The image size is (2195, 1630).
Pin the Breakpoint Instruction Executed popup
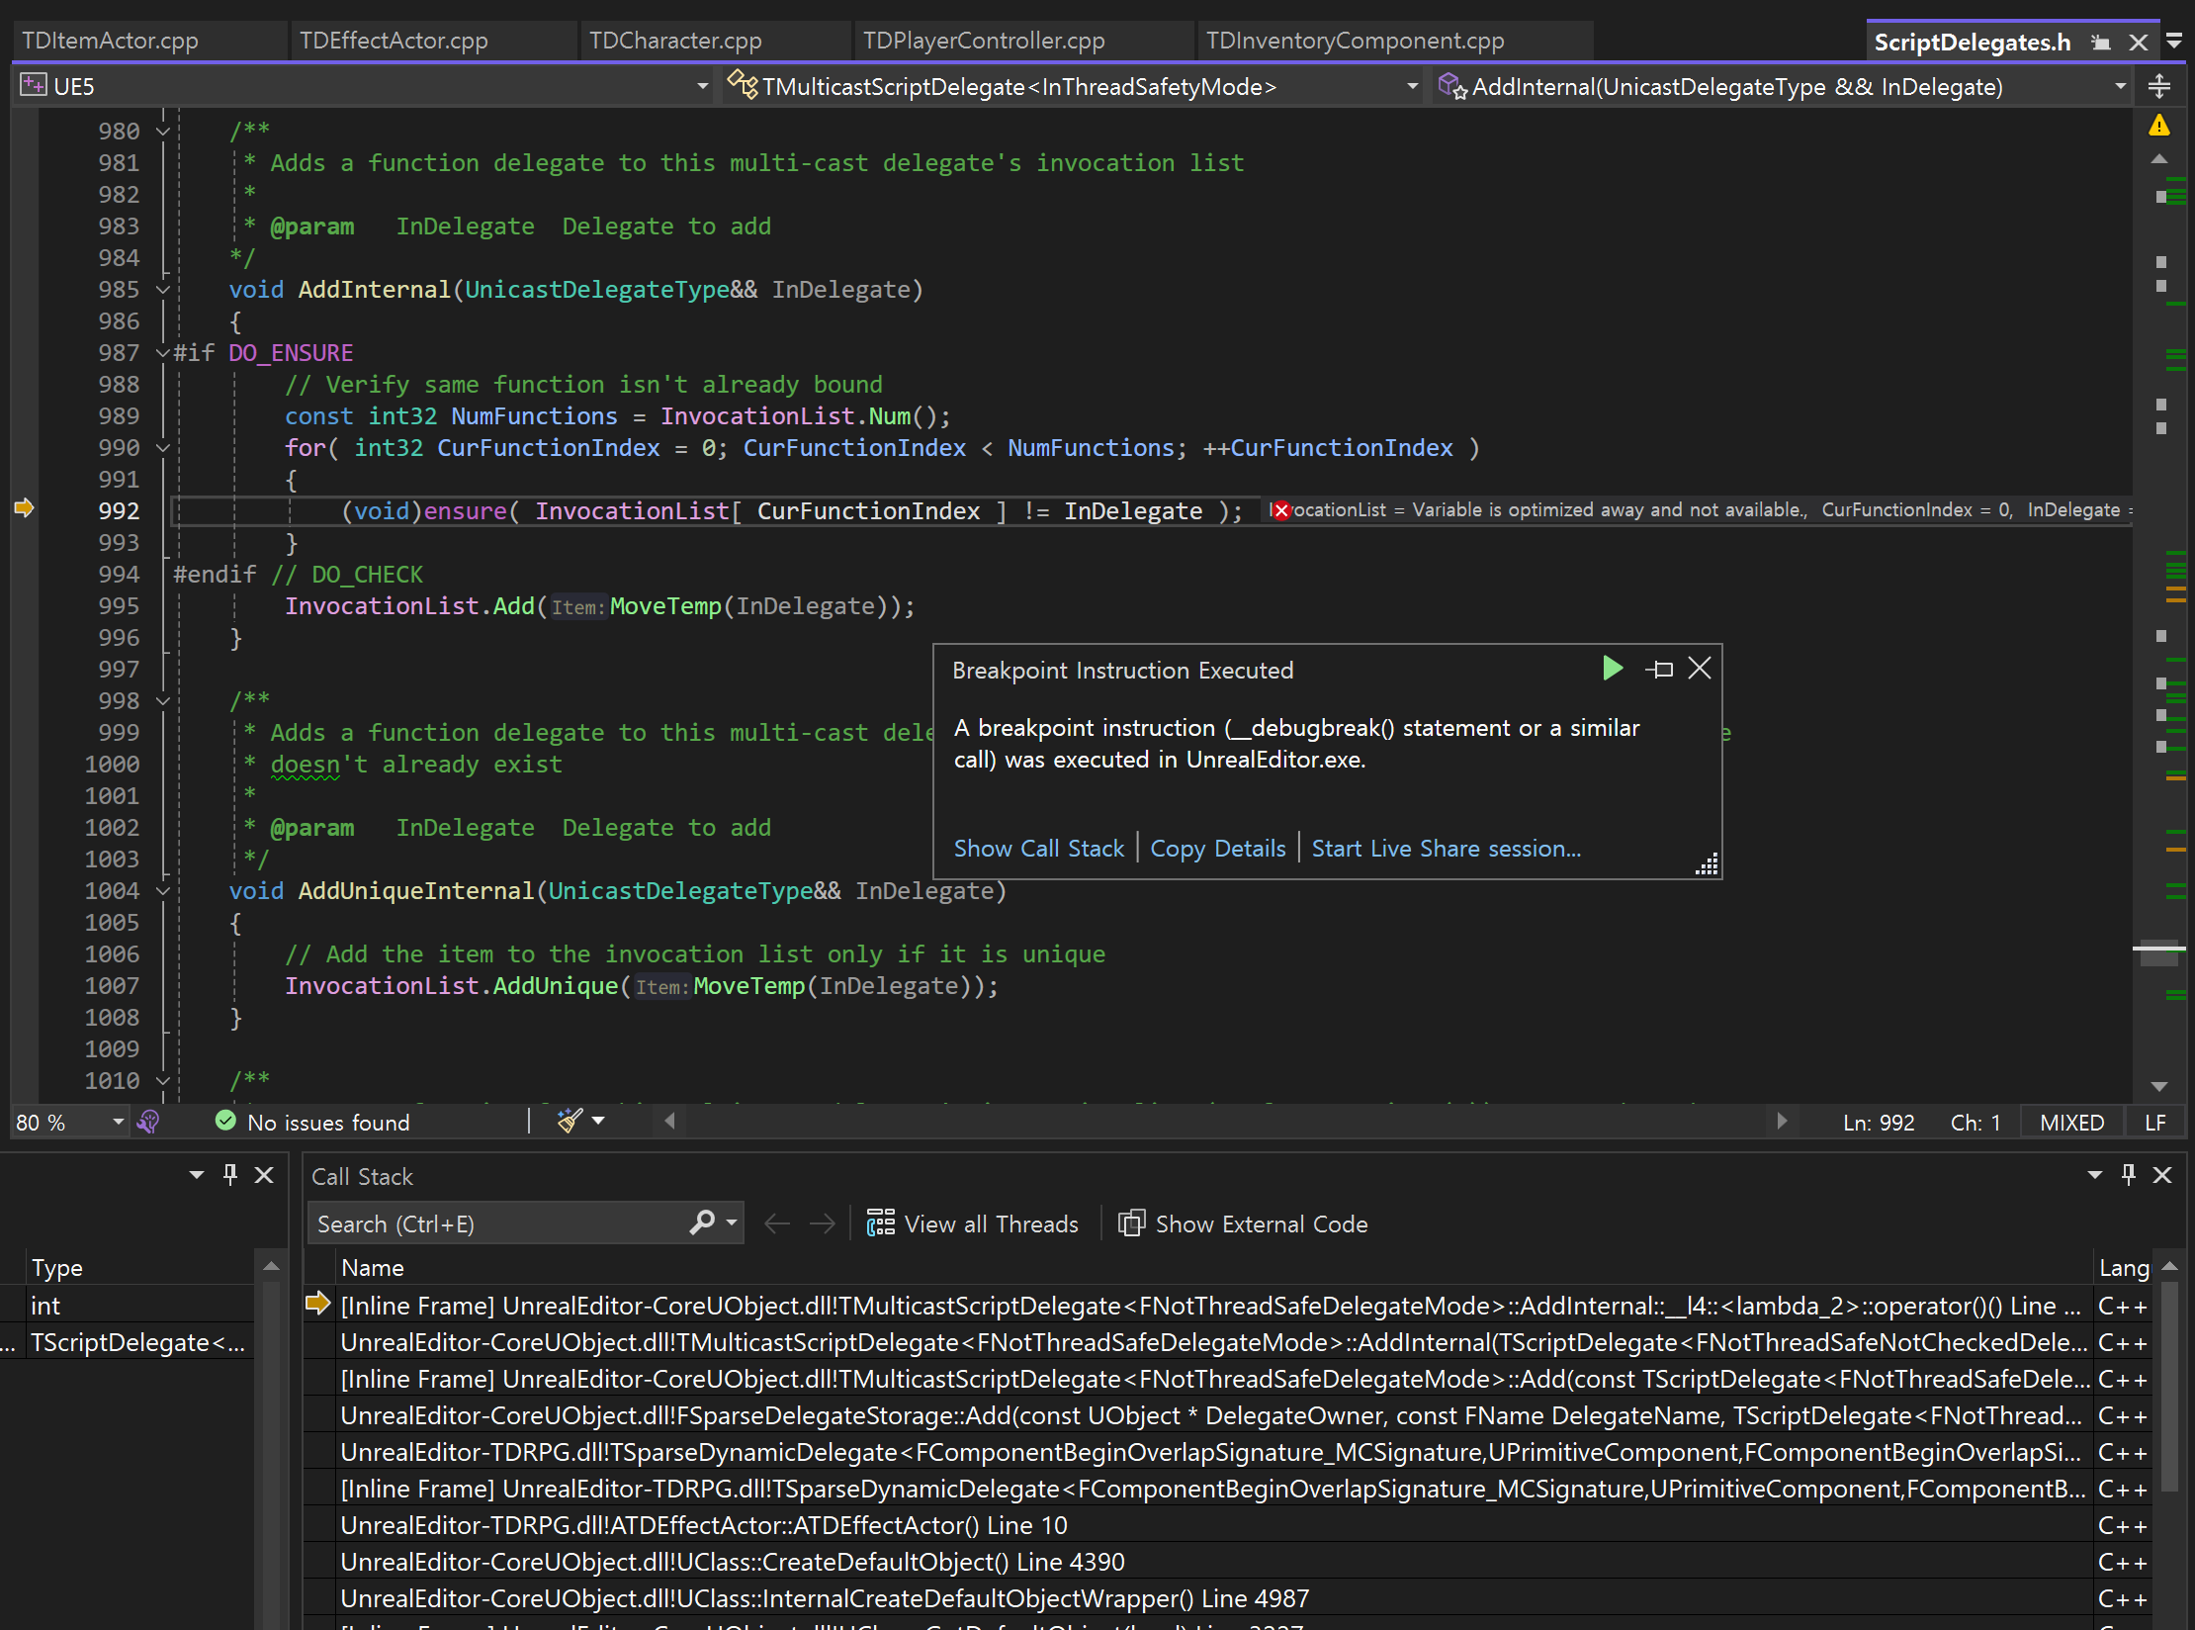click(1660, 670)
